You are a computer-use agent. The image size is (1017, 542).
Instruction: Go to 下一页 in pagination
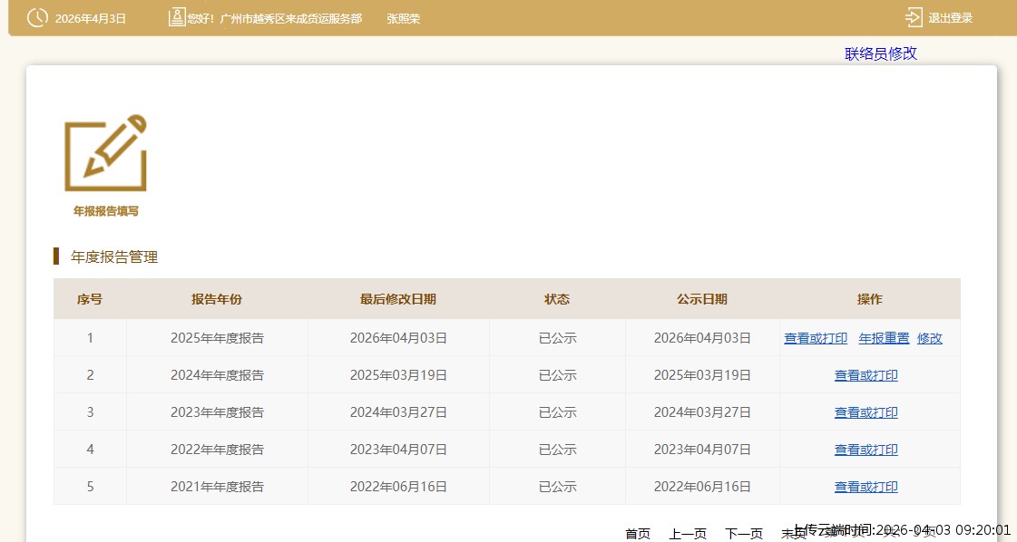click(x=744, y=533)
